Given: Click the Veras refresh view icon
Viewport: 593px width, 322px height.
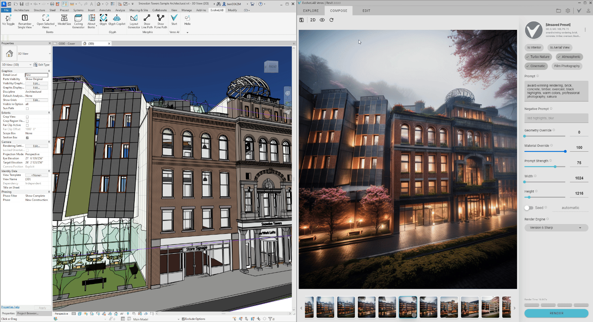Looking at the screenshot, I should pos(331,20).
